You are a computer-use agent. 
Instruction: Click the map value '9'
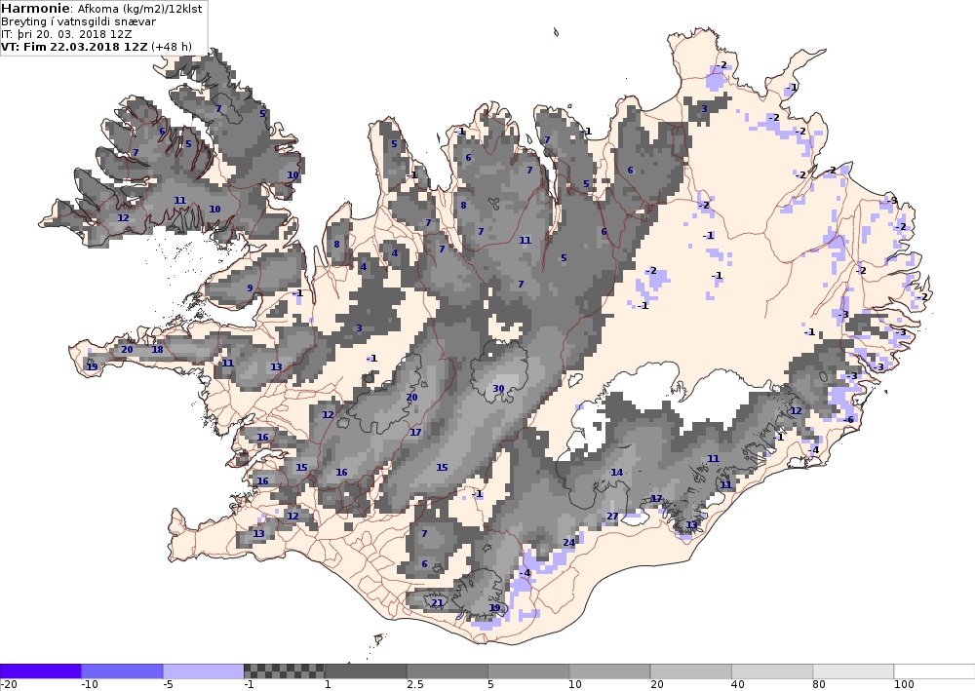250,288
